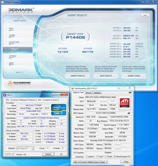Click the BIOS version save chip icon

pyautogui.click(x=129, y=113)
